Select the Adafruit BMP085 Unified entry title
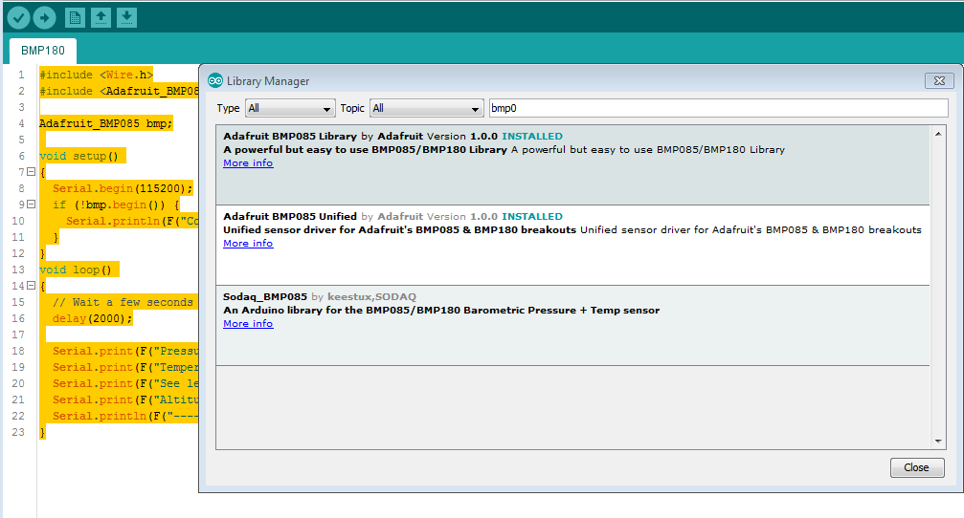Image resolution: width=964 pixels, height=518 pixels. click(290, 217)
